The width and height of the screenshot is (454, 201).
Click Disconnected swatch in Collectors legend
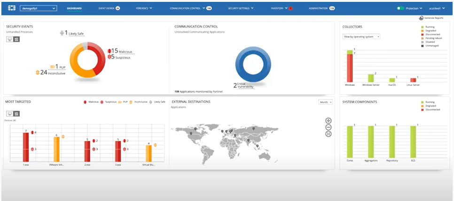click(423, 34)
